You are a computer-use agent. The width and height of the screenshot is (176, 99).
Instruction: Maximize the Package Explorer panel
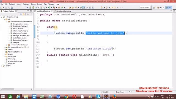coord(31,11)
